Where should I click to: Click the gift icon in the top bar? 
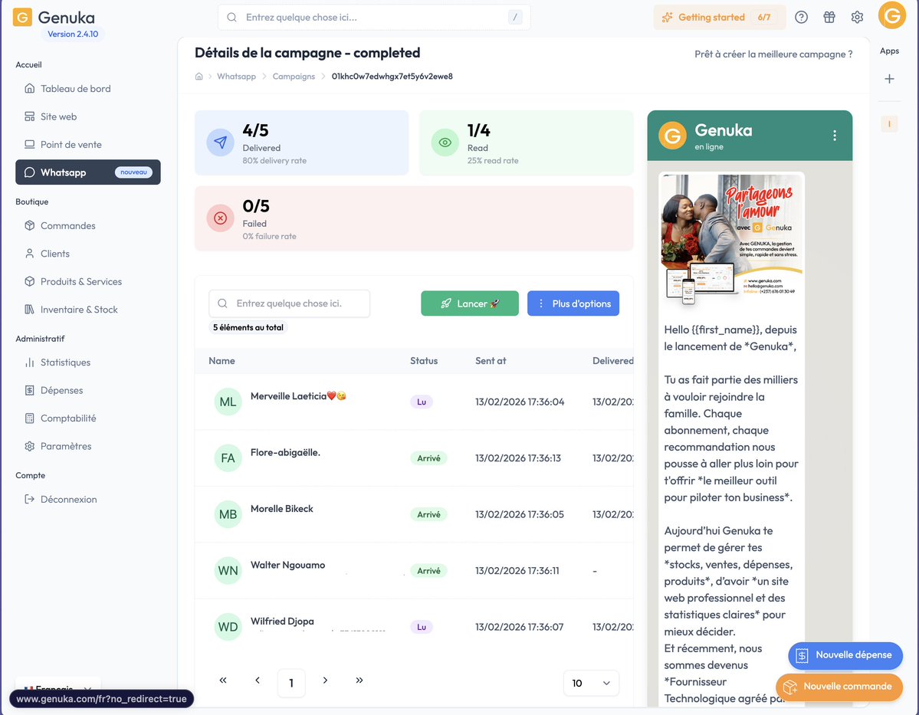(829, 16)
